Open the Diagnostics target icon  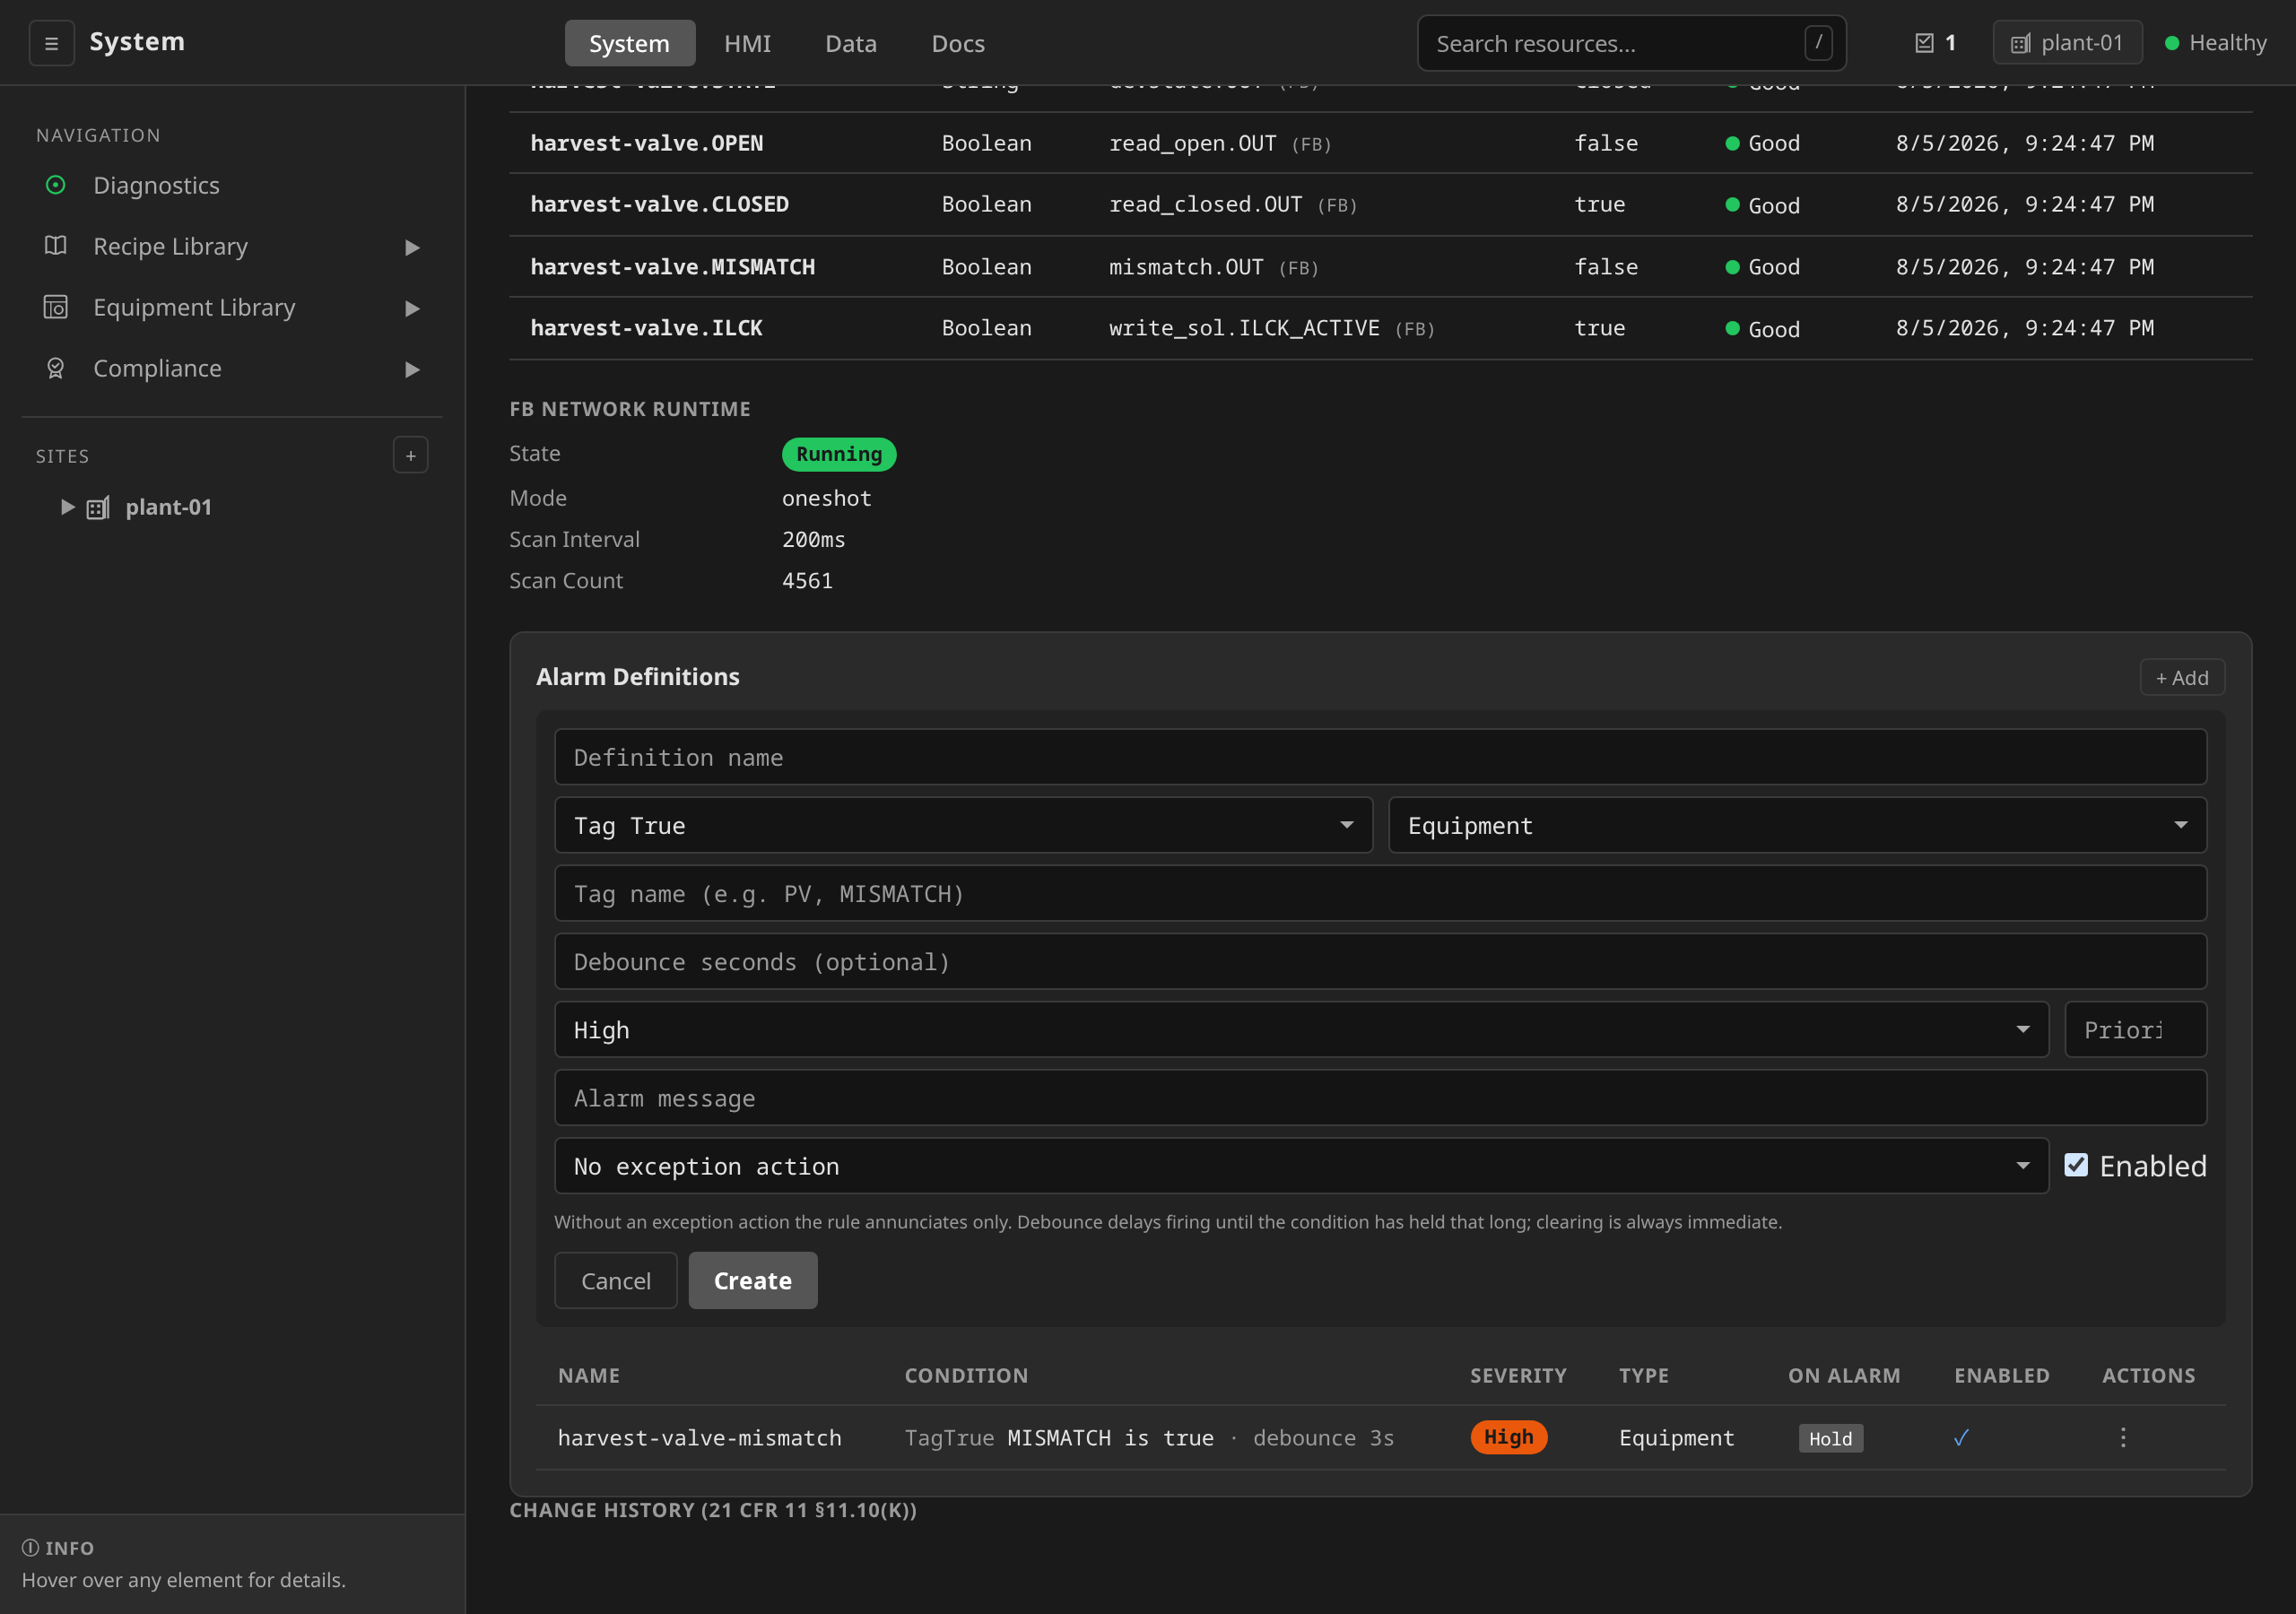(x=56, y=185)
